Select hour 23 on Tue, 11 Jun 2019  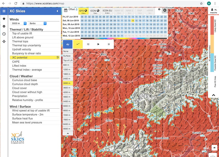tap(165, 32)
